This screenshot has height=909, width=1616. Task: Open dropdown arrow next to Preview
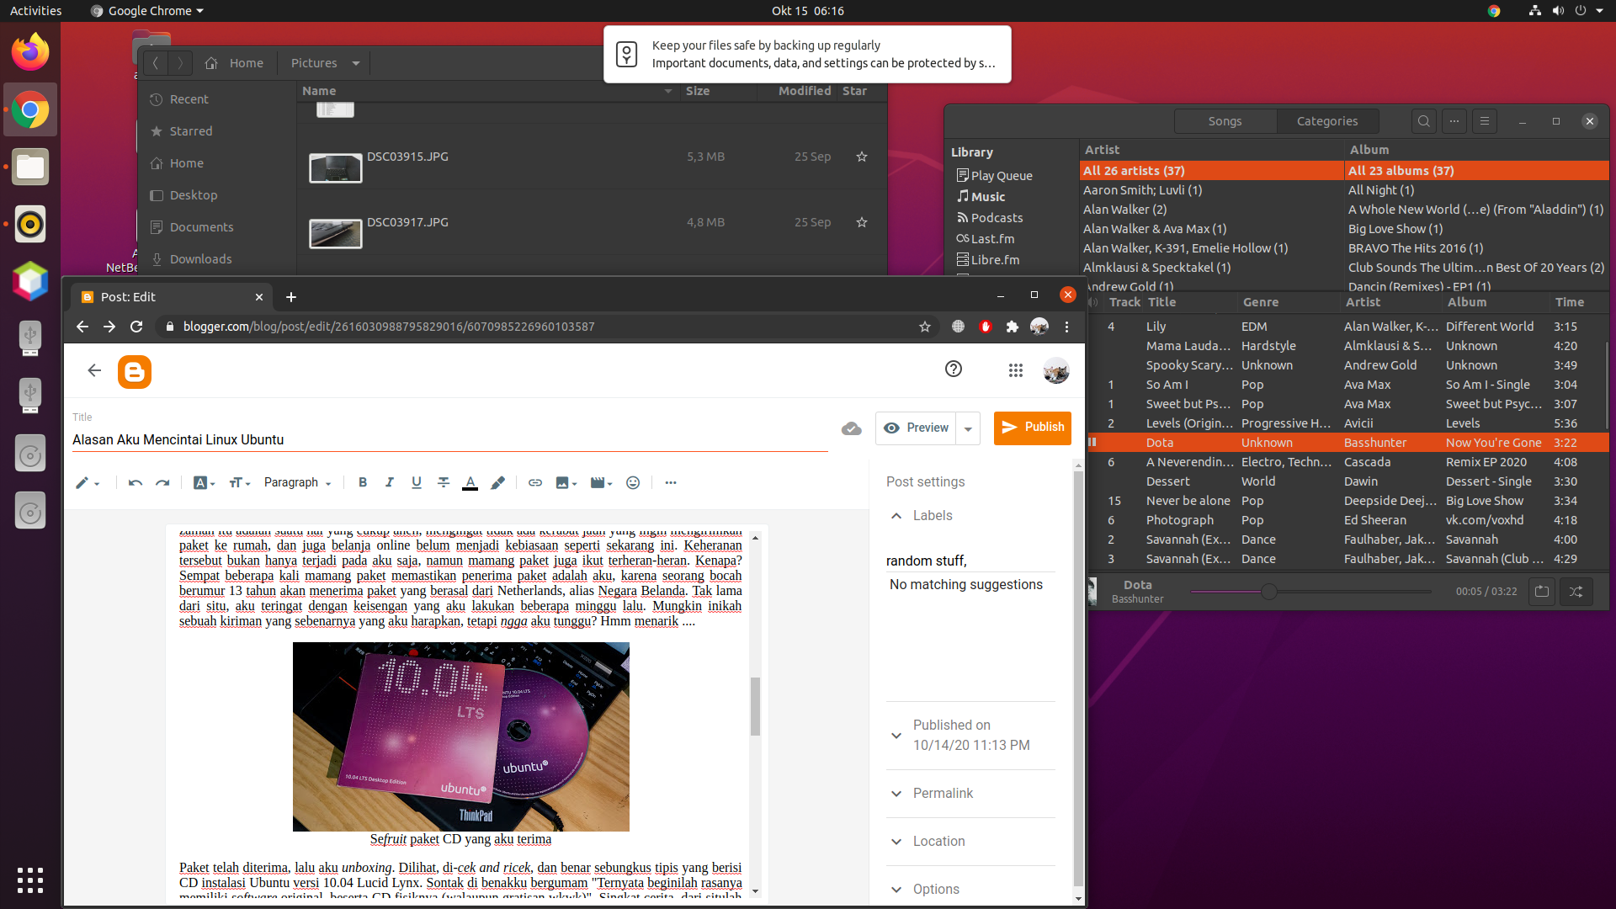pyautogui.click(x=968, y=428)
